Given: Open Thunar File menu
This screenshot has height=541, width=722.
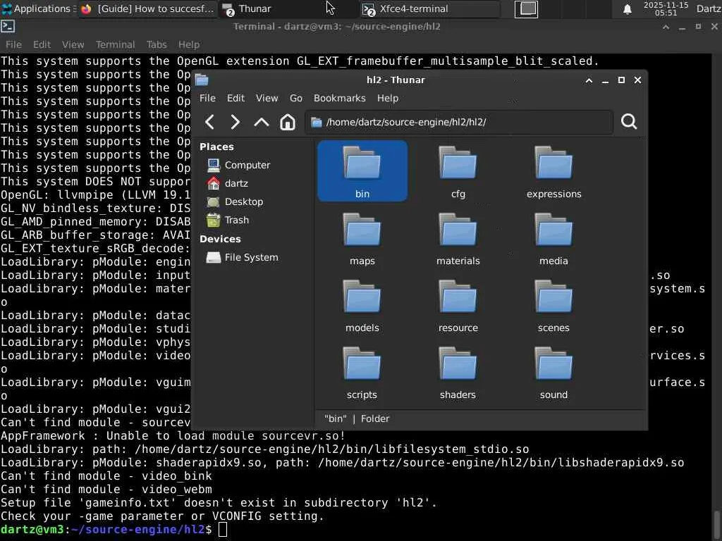Looking at the screenshot, I should coord(207,98).
